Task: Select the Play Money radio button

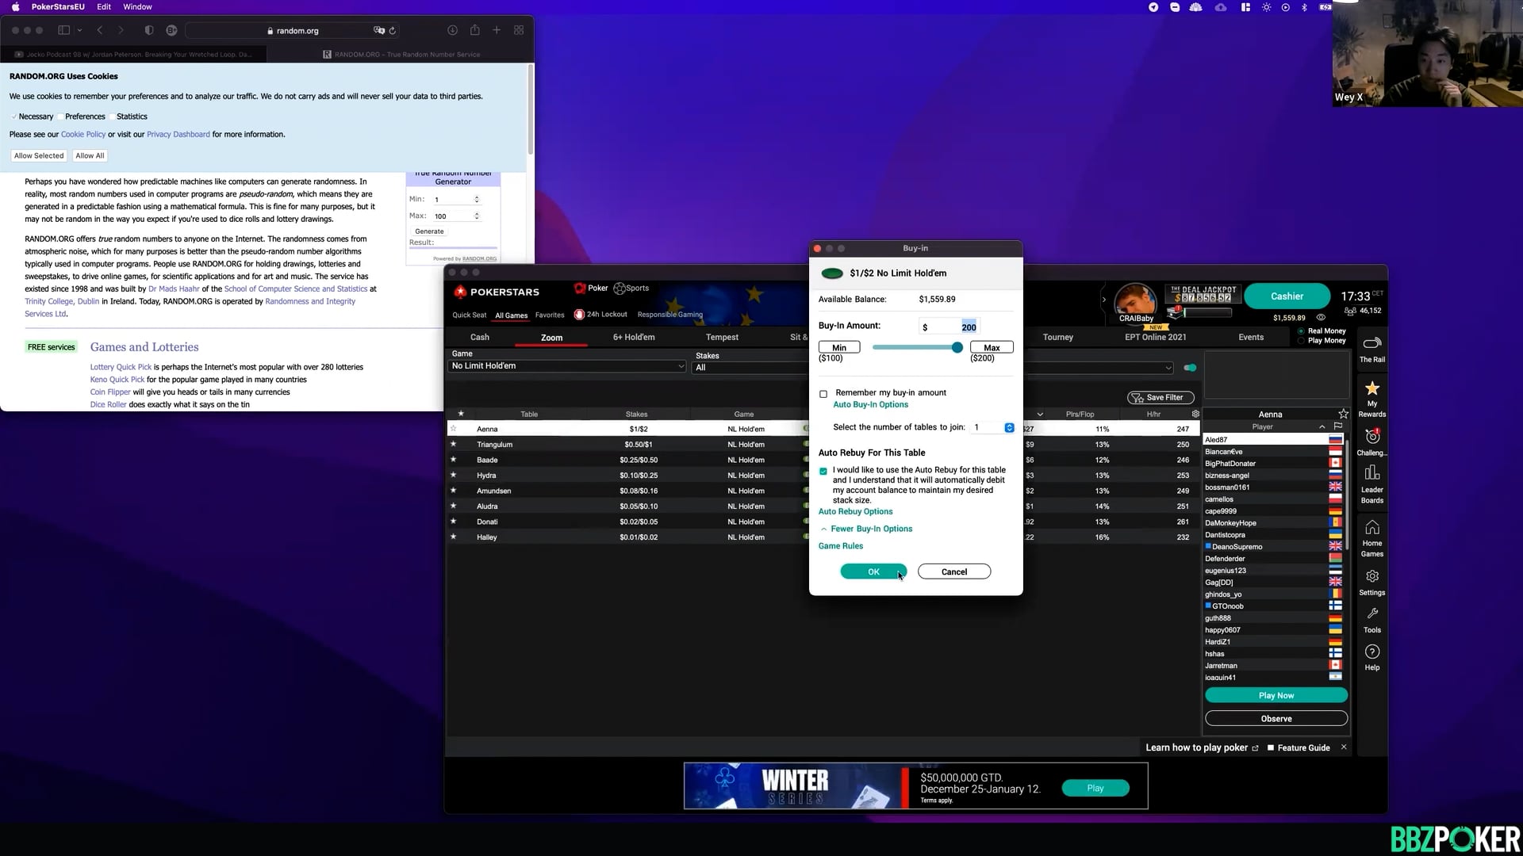Action: click(x=1301, y=341)
